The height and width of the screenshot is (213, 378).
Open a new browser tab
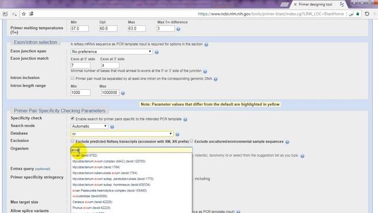point(285,4)
